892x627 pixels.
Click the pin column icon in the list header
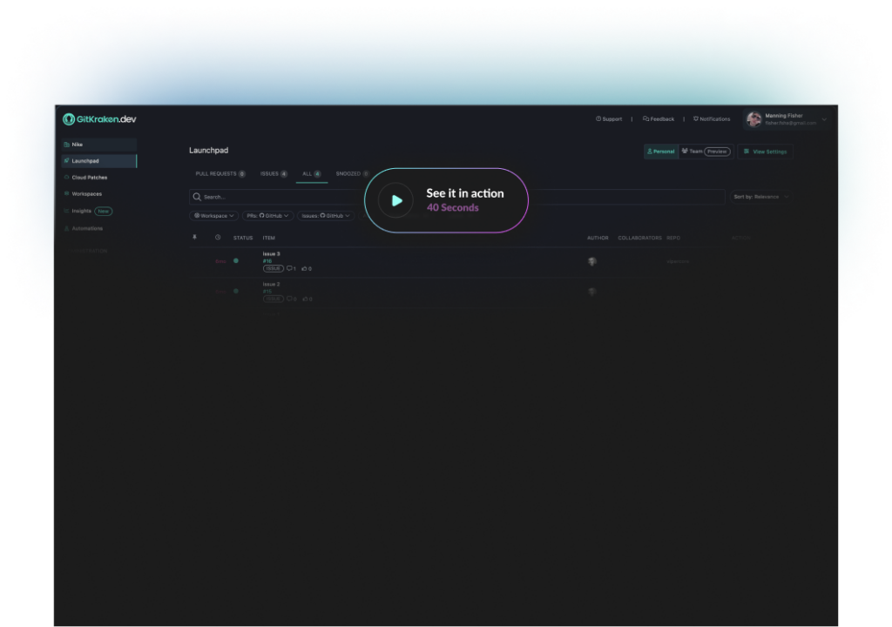[194, 237]
